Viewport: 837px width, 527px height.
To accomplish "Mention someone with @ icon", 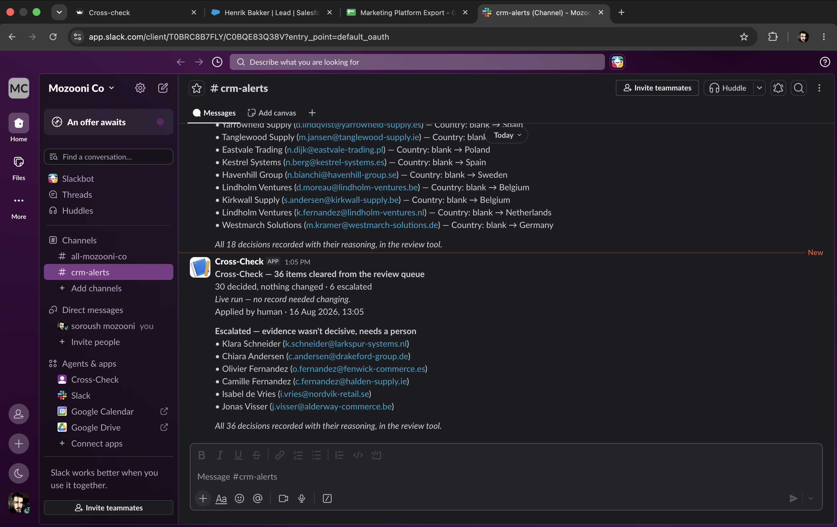I will coord(257,498).
